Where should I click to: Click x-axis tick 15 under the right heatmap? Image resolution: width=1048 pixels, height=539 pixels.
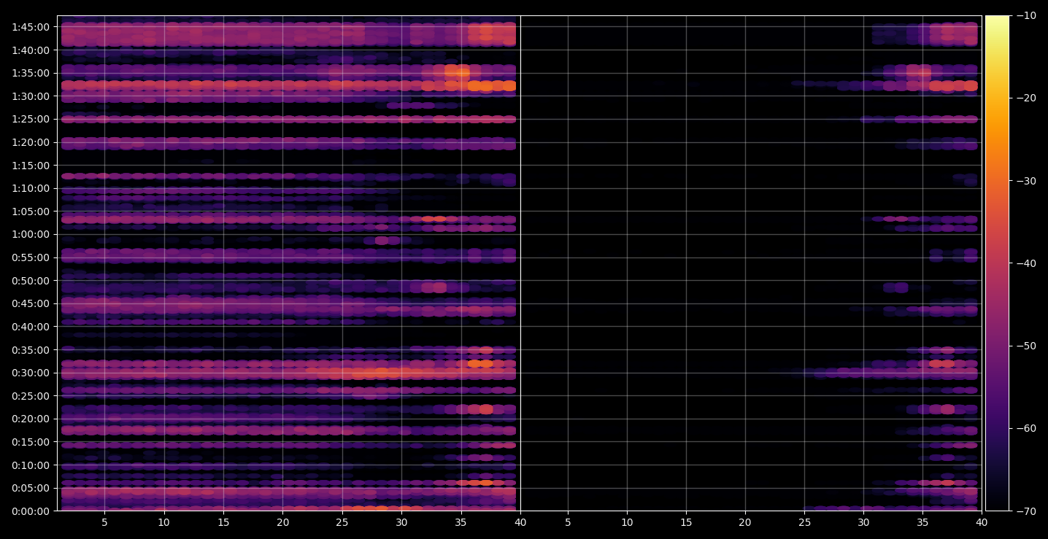[686, 522]
